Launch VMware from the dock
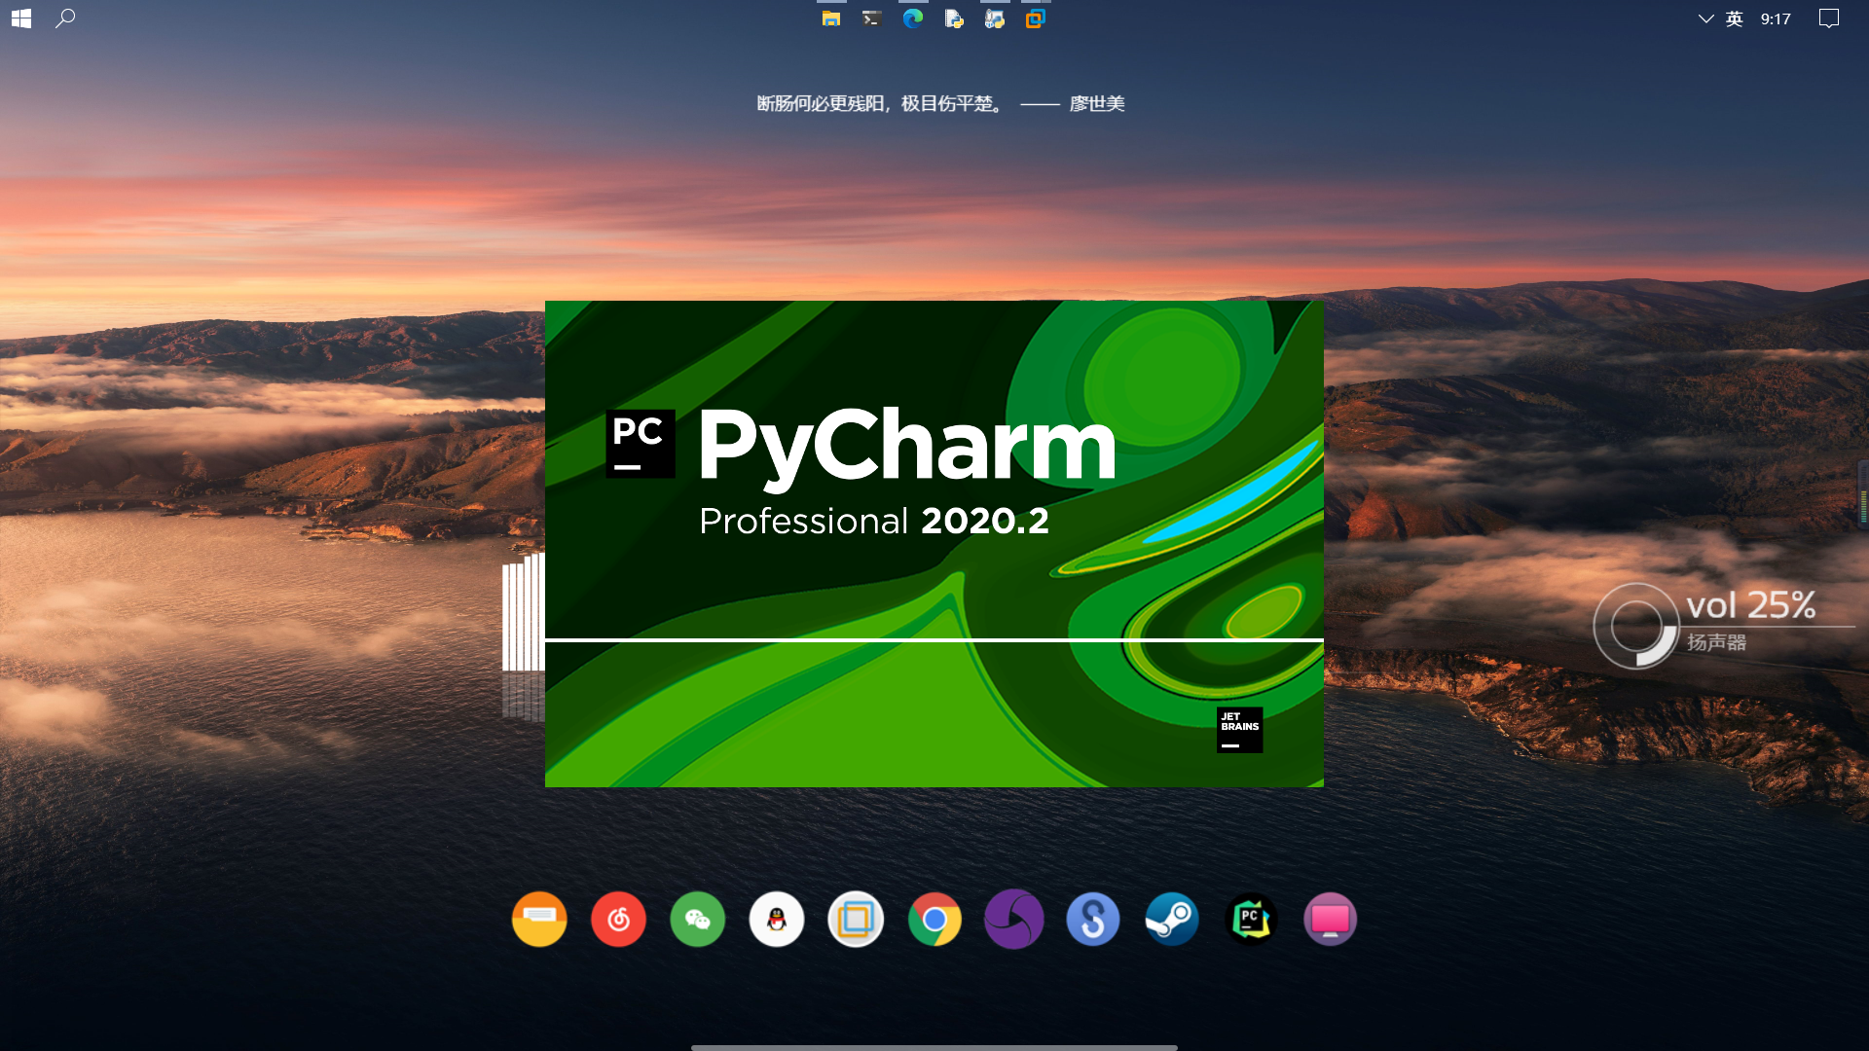Viewport: 1869px width, 1051px height. click(856, 919)
